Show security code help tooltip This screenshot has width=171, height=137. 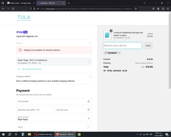click(x=88, y=110)
